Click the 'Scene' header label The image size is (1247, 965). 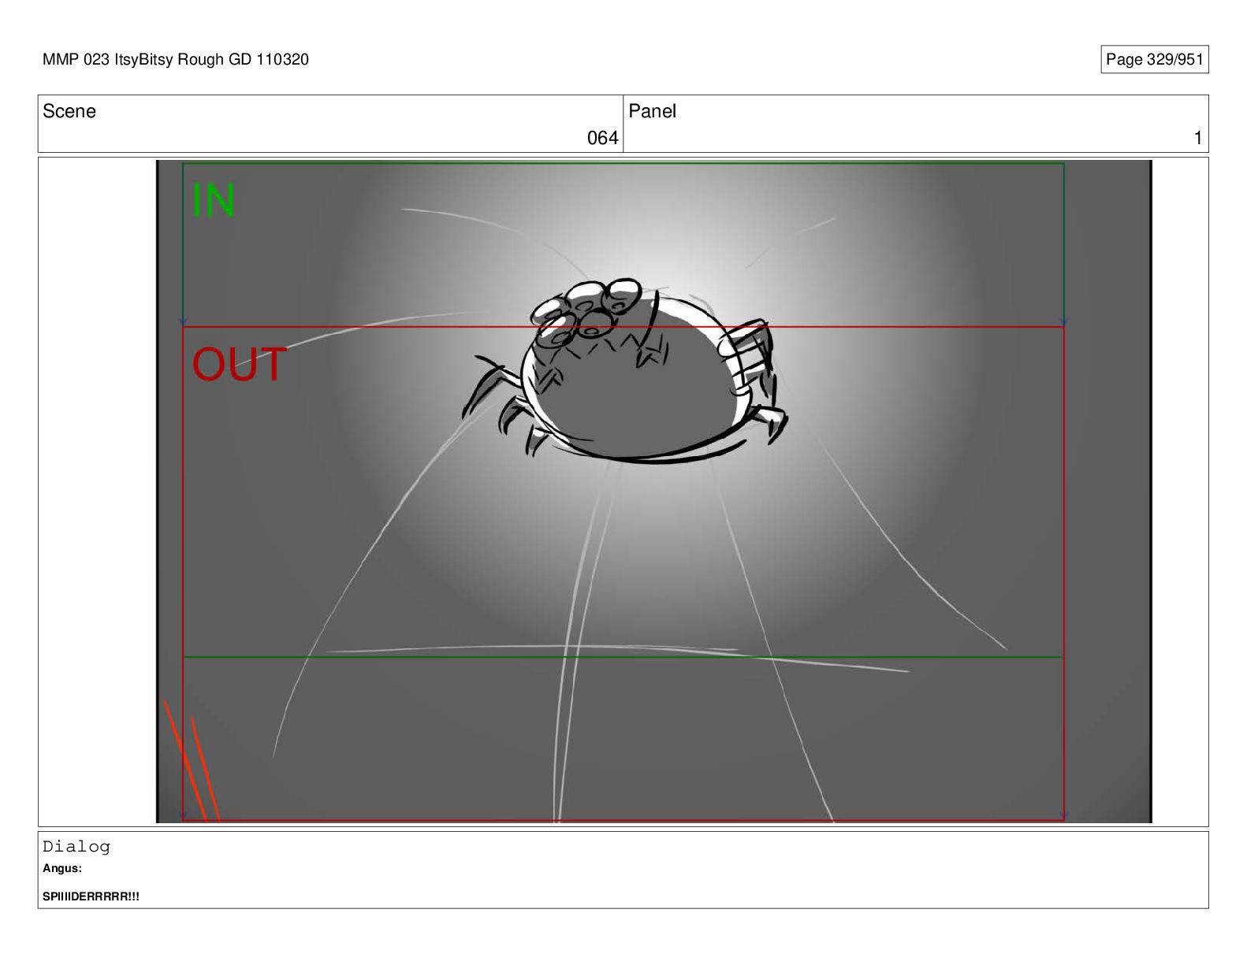pyautogui.click(x=69, y=111)
